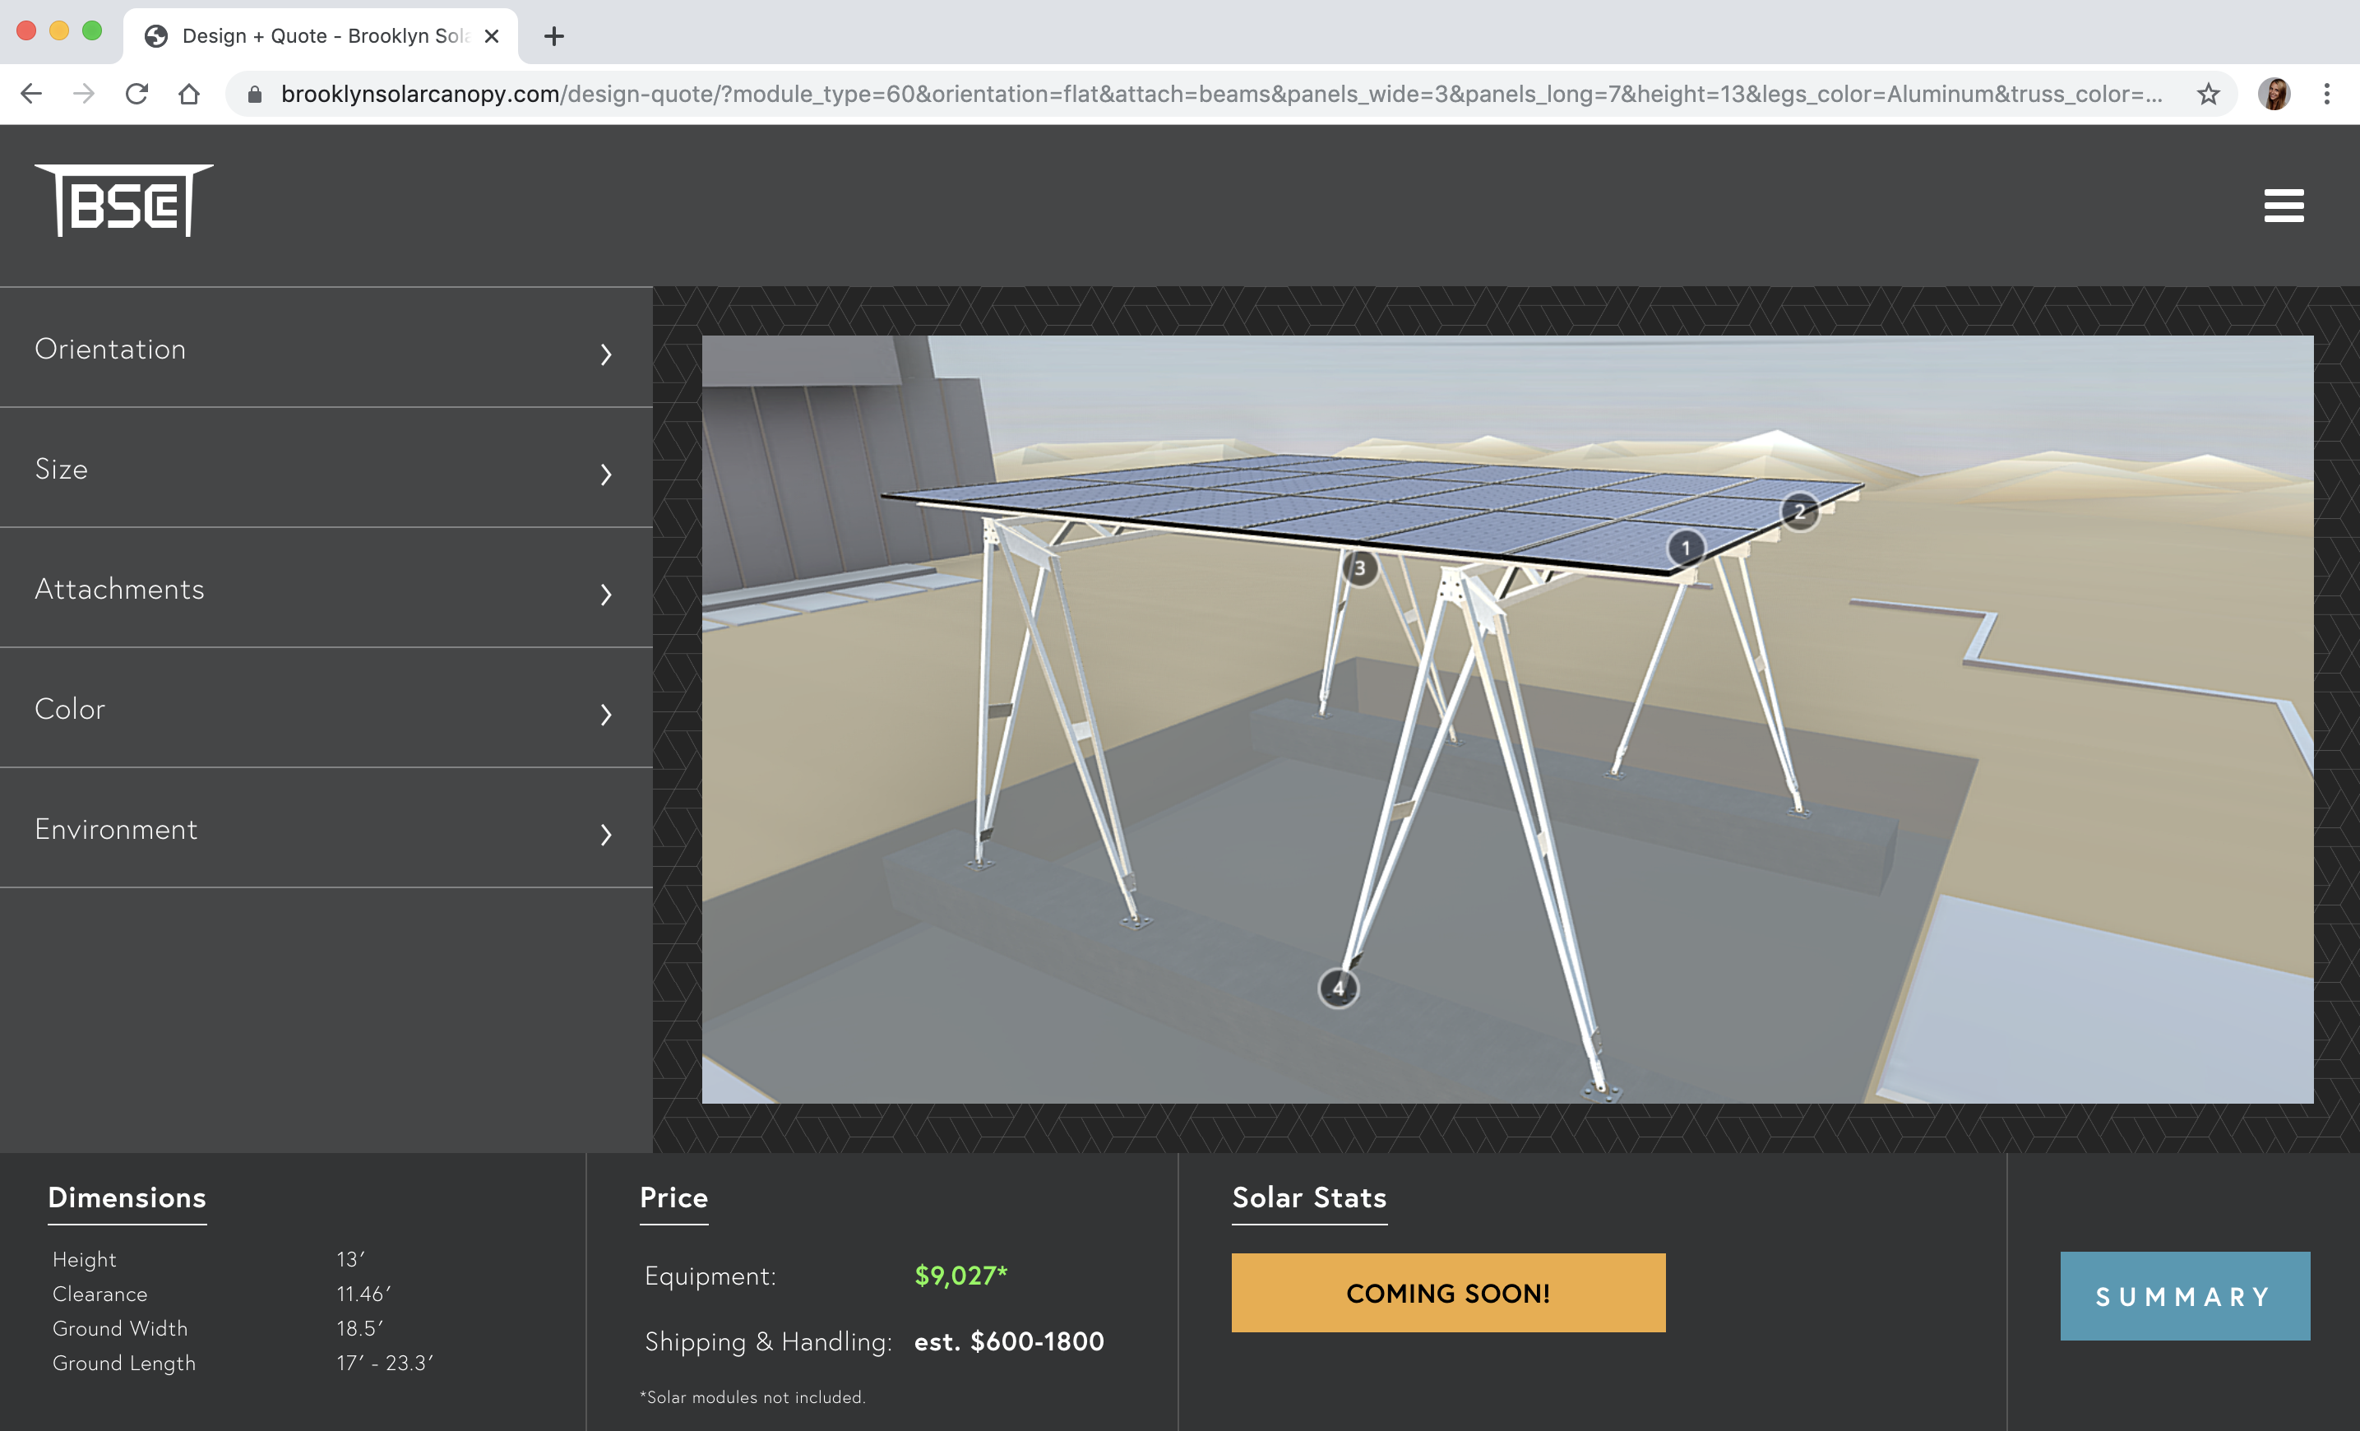Click the Coming Soon solar stats button
Image resolution: width=2360 pixels, height=1431 pixels.
click(1447, 1293)
